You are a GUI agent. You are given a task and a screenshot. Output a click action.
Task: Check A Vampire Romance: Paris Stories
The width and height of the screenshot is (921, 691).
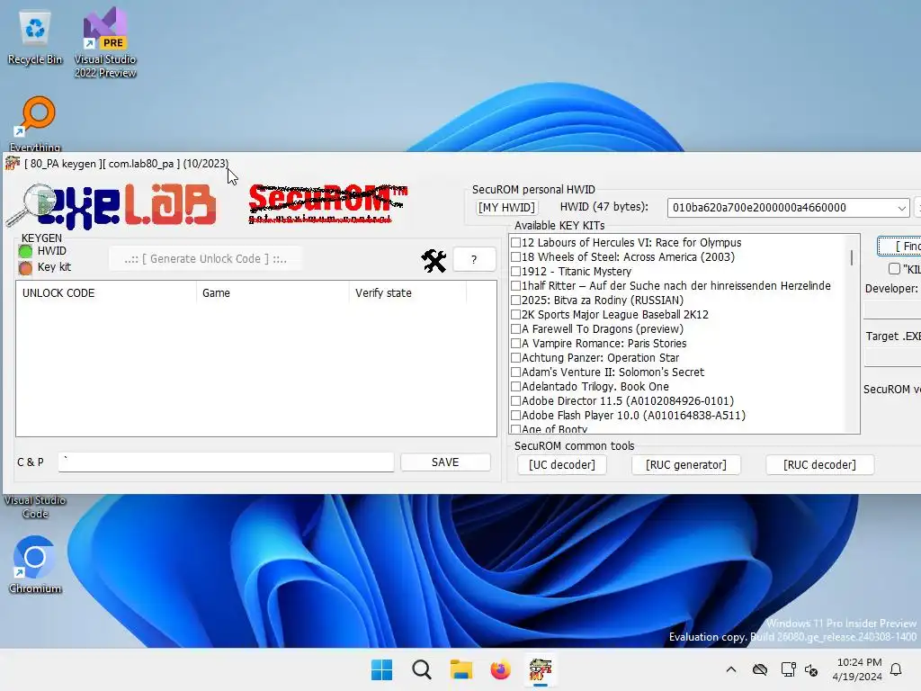click(515, 343)
